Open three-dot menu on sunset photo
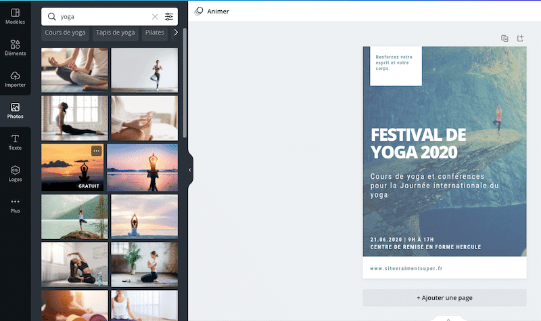Screen dimensions: 541x321 coord(96,150)
